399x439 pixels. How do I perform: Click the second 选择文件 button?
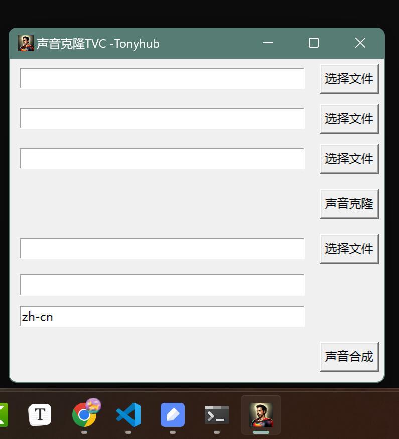pyautogui.click(x=349, y=119)
